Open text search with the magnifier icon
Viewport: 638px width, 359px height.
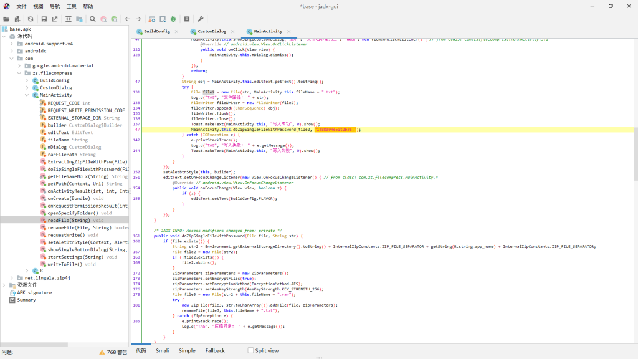coord(93,19)
